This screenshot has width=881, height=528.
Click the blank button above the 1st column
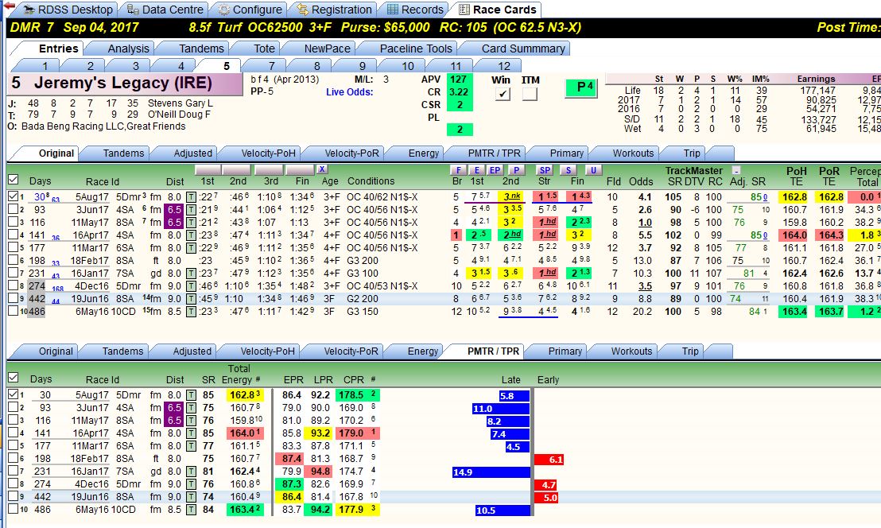pyautogui.click(x=208, y=169)
